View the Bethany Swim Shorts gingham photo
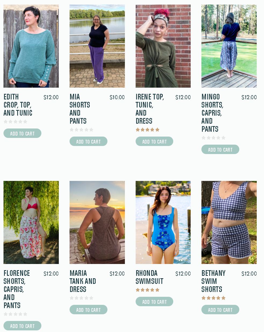The height and width of the screenshot is (332, 264). click(x=229, y=222)
